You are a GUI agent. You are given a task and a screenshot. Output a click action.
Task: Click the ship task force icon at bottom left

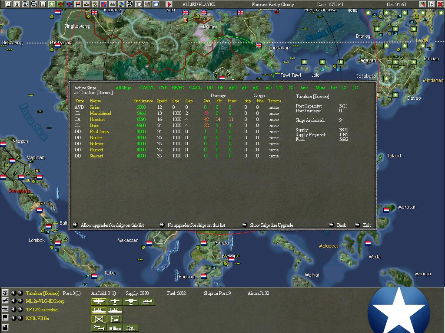tap(5, 310)
